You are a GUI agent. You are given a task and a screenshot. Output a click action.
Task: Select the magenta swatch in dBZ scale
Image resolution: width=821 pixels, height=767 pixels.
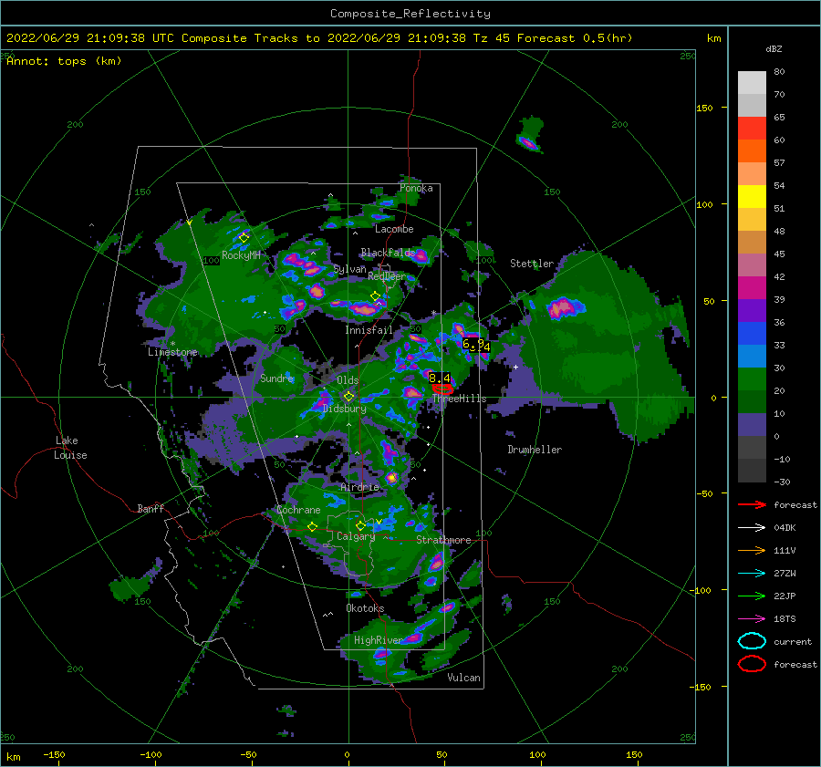click(752, 288)
